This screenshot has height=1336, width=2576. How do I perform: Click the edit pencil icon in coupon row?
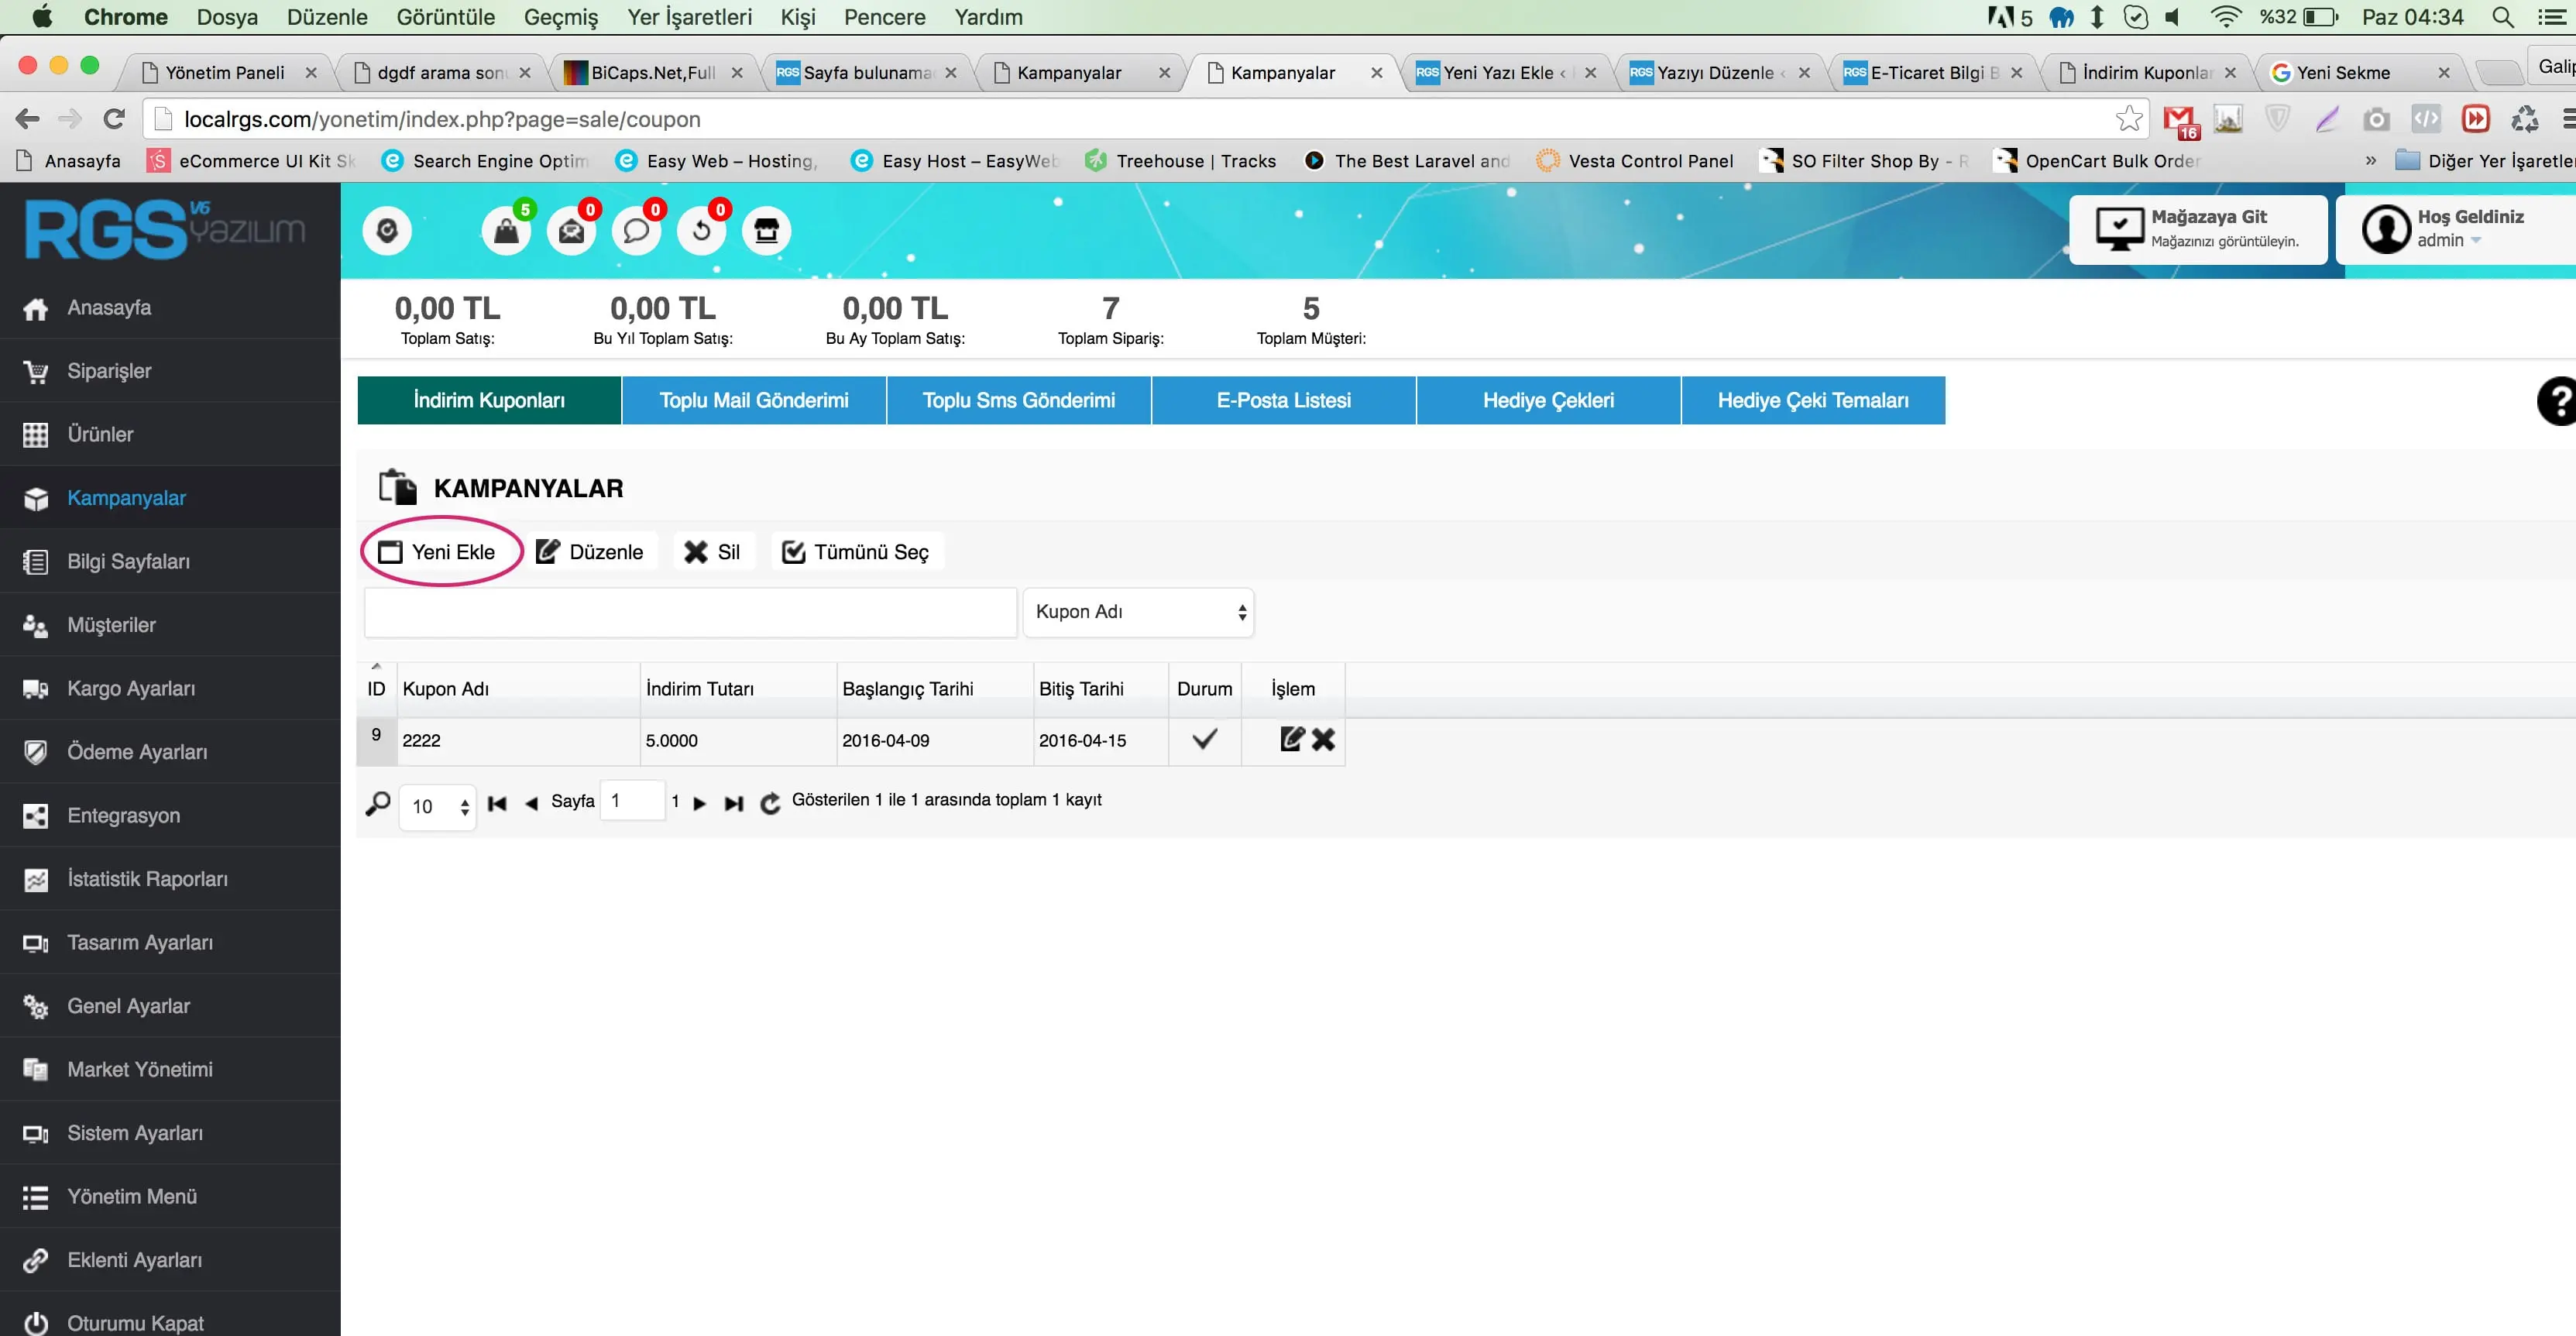[x=1292, y=740]
